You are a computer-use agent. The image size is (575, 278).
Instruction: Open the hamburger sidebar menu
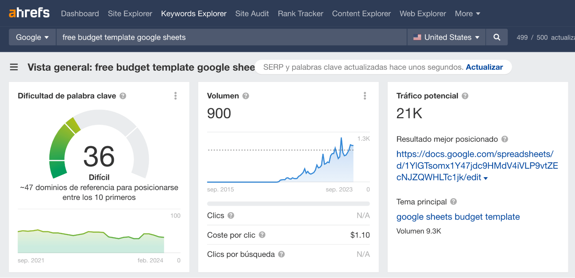14,67
